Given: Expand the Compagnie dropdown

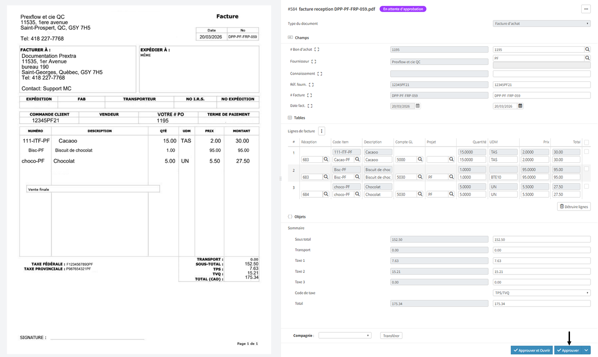Looking at the screenshot, I should [x=345, y=336].
